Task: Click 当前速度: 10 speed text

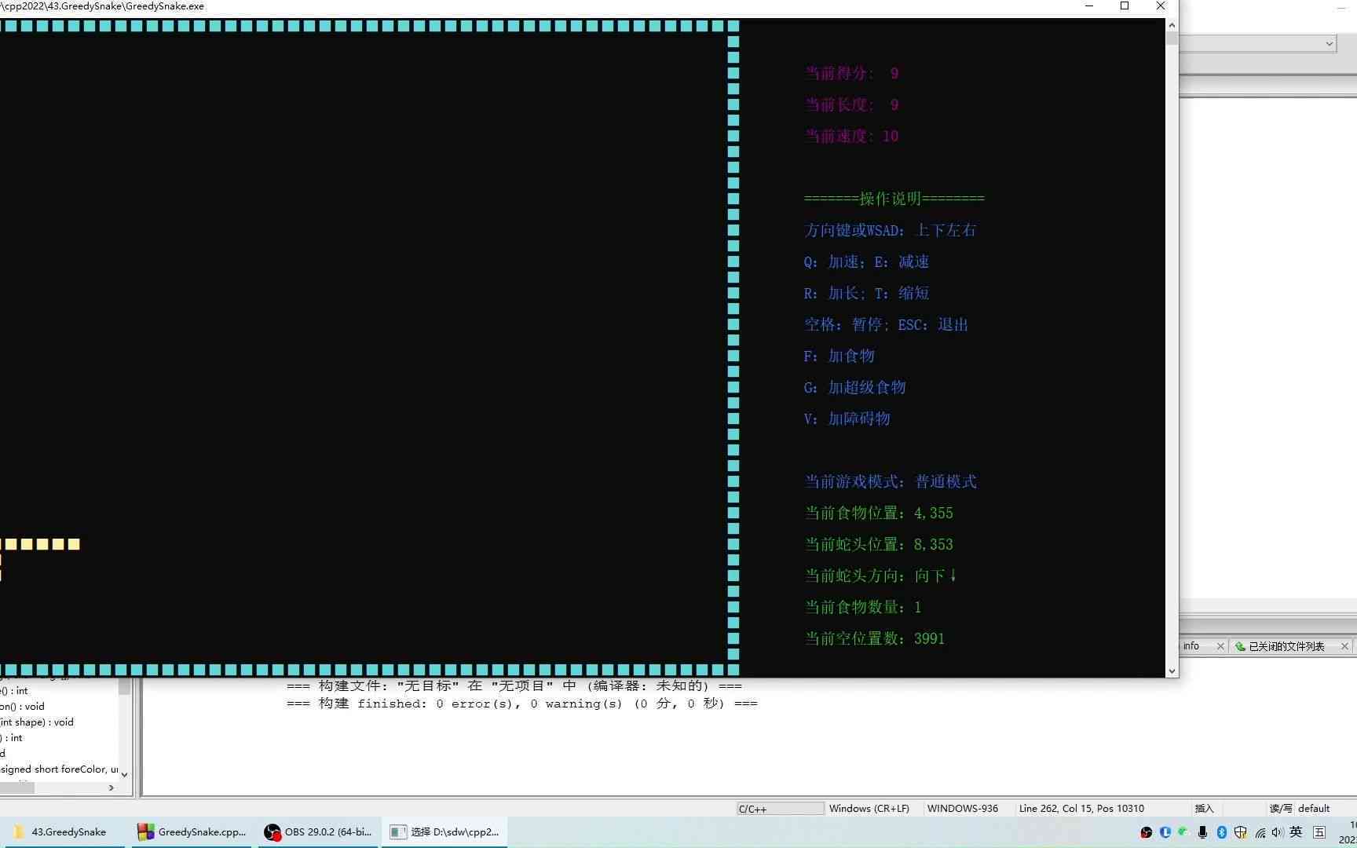Action: [x=852, y=137]
